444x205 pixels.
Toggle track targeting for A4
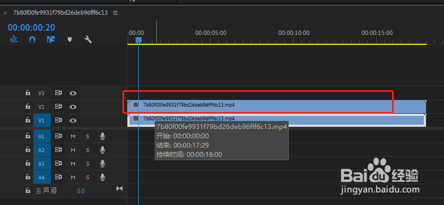point(42,177)
